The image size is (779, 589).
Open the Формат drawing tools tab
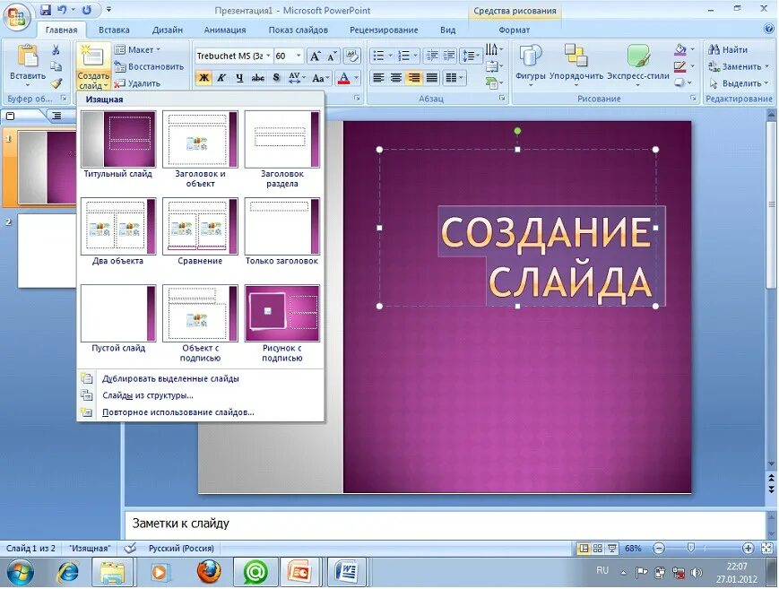[515, 30]
